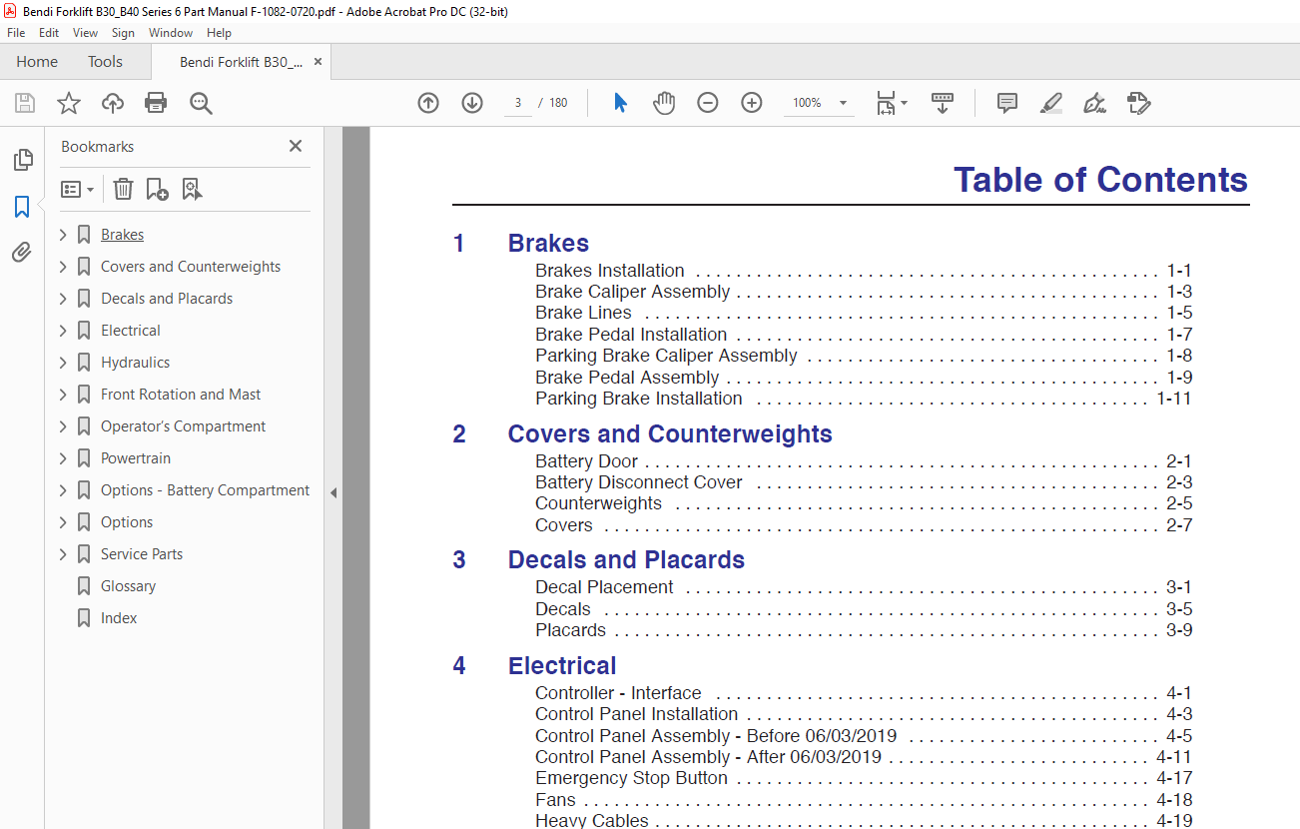
Task: Open the Edit menu
Action: tap(49, 33)
